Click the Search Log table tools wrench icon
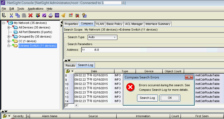 point(68,71)
